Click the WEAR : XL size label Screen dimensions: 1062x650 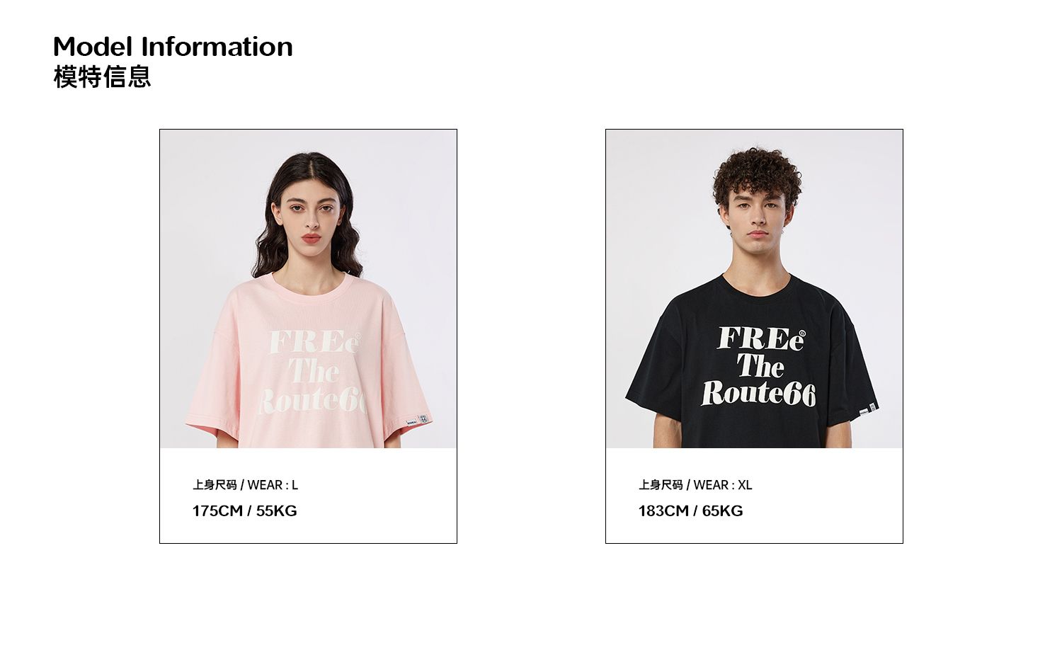pyautogui.click(x=722, y=485)
